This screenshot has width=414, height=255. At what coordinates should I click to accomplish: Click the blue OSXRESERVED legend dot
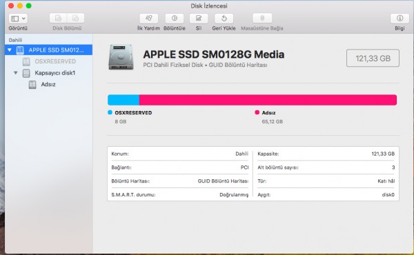(x=110, y=112)
